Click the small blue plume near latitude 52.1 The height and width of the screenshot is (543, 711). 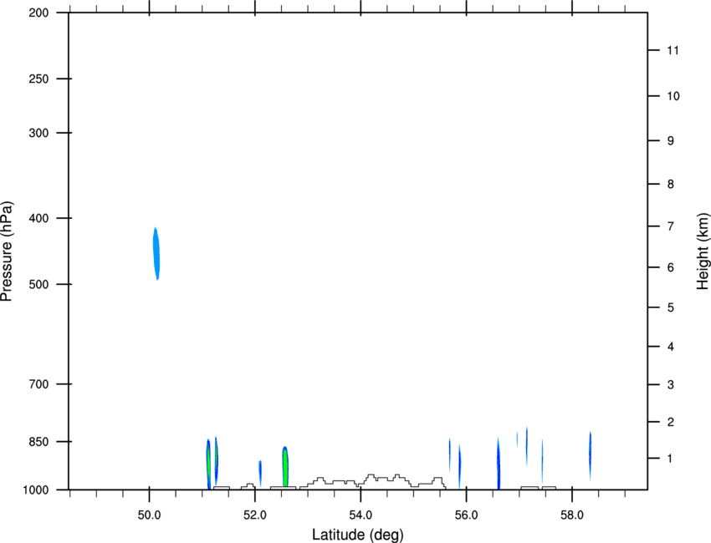point(260,474)
